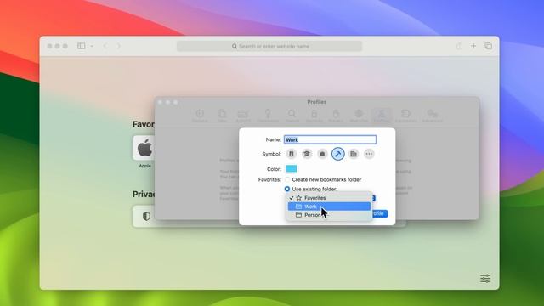
Task: Choose Favorites in the folder popup menu
Action: pos(329,198)
